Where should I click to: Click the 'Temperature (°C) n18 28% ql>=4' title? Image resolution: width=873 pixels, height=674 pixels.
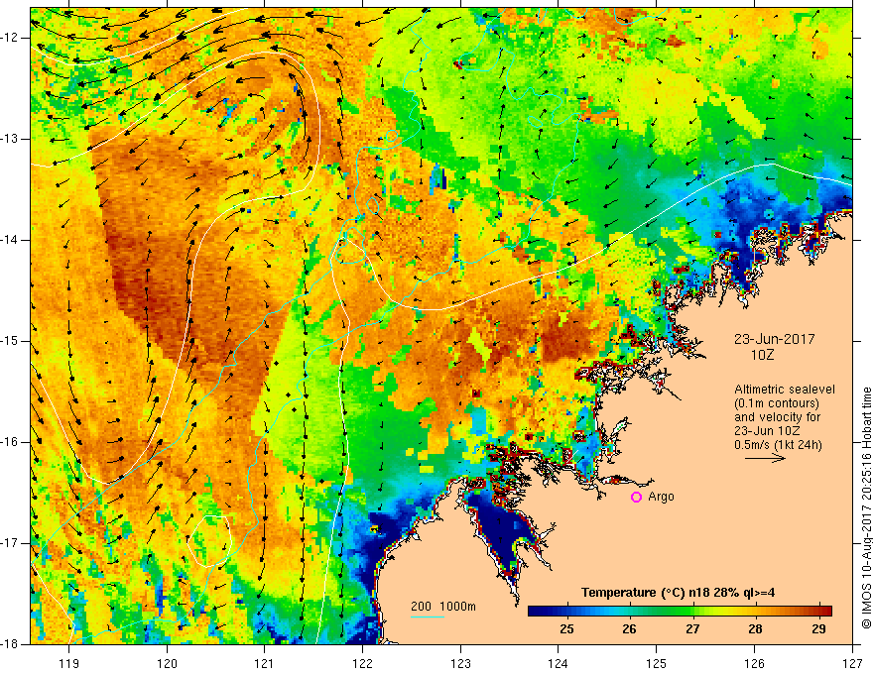(x=678, y=593)
